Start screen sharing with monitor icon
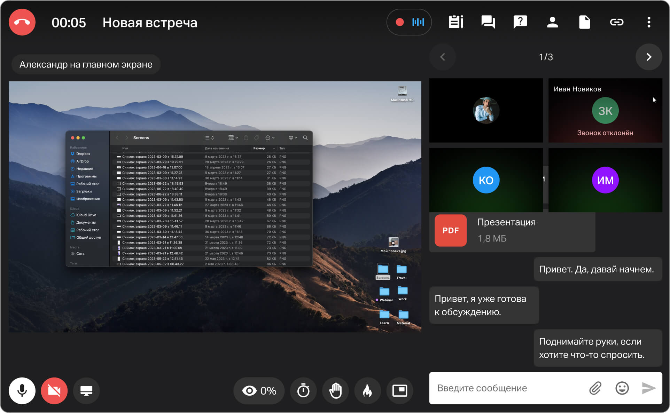Viewport: 670px width, 413px height. coord(86,390)
